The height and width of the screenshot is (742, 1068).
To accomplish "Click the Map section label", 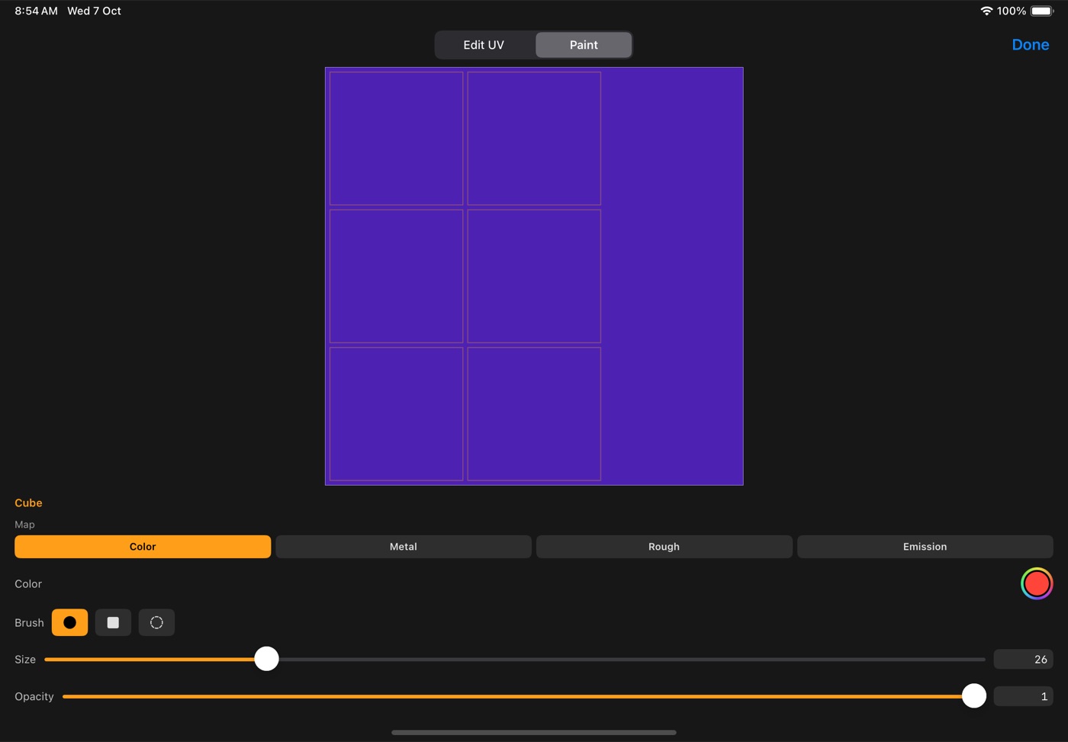I will click(x=24, y=525).
